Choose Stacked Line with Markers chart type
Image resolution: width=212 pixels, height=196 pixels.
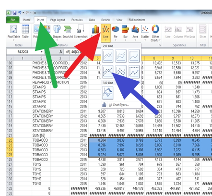click(x=121, y=72)
